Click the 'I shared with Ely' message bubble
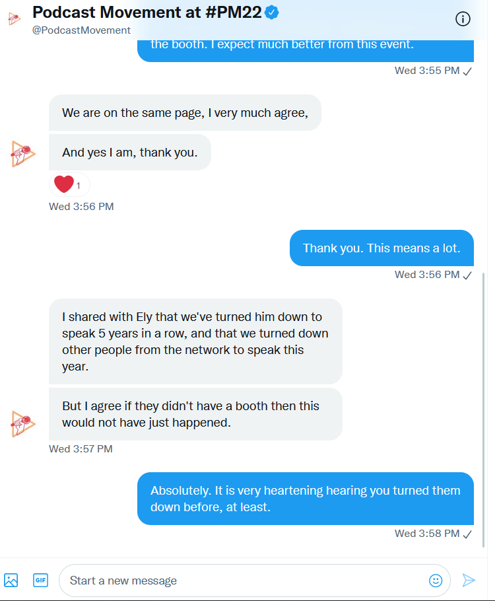This screenshot has width=495, height=601. tap(195, 341)
